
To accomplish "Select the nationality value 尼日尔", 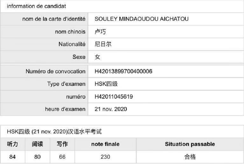I will pos(103,44).
